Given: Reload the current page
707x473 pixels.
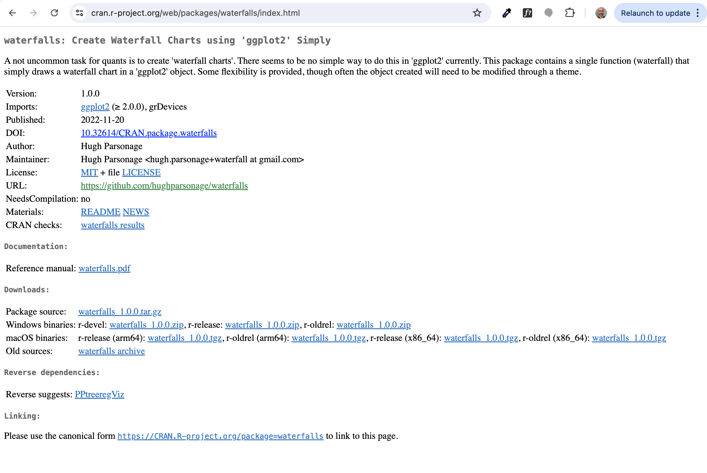Looking at the screenshot, I should coord(54,13).
